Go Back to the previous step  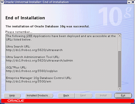66,96
